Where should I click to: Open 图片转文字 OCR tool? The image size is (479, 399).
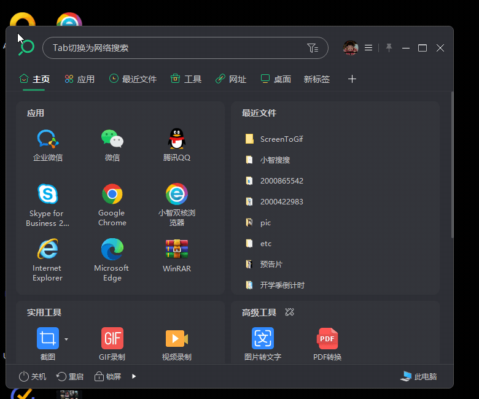[x=263, y=338]
